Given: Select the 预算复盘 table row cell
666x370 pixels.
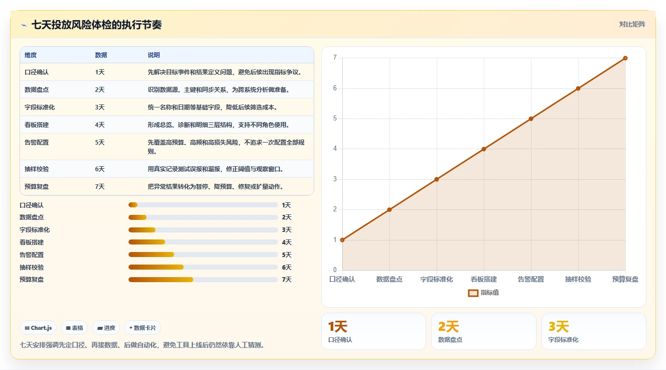Looking at the screenshot, I should pos(55,187).
